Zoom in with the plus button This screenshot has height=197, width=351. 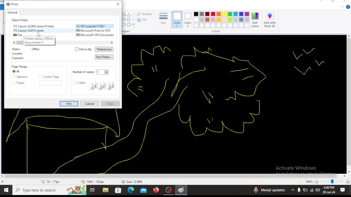(348, 182)
